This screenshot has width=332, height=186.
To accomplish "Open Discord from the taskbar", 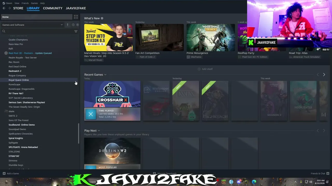I will point(239,182).
